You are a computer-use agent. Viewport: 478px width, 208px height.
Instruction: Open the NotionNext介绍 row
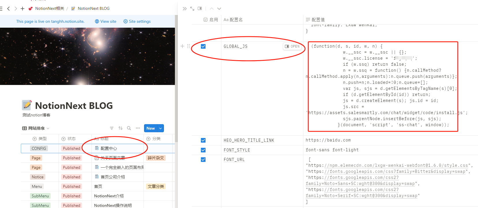pyautogui.click(x=109, y=196)
